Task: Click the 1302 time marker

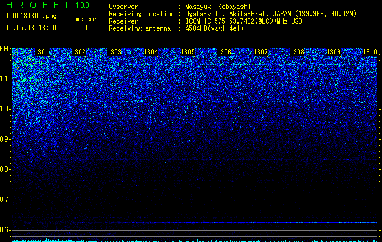Action: (78, 52)
